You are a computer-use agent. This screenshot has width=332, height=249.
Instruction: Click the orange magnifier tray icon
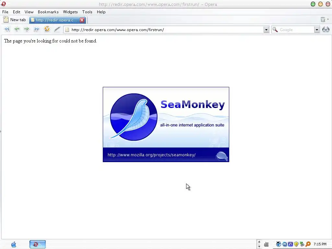[x=308, y=244]
